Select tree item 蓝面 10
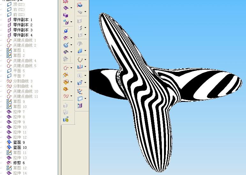This screenshot has height=175, width=246. [x=17, y=148]
